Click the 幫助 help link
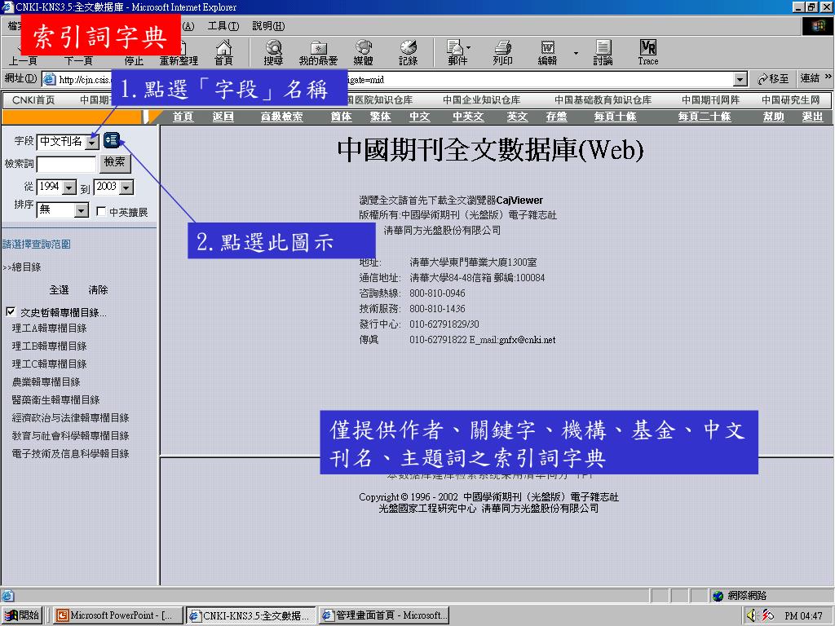 click(x=773, y=117)
